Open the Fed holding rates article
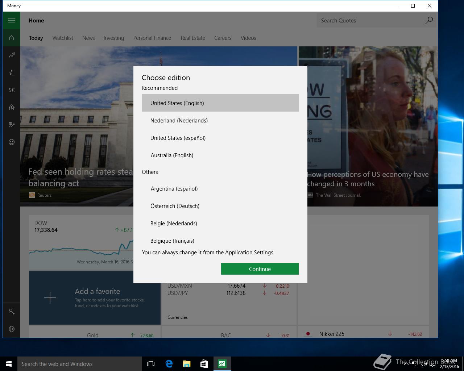The image size is (464, 371). coord(80,177)
